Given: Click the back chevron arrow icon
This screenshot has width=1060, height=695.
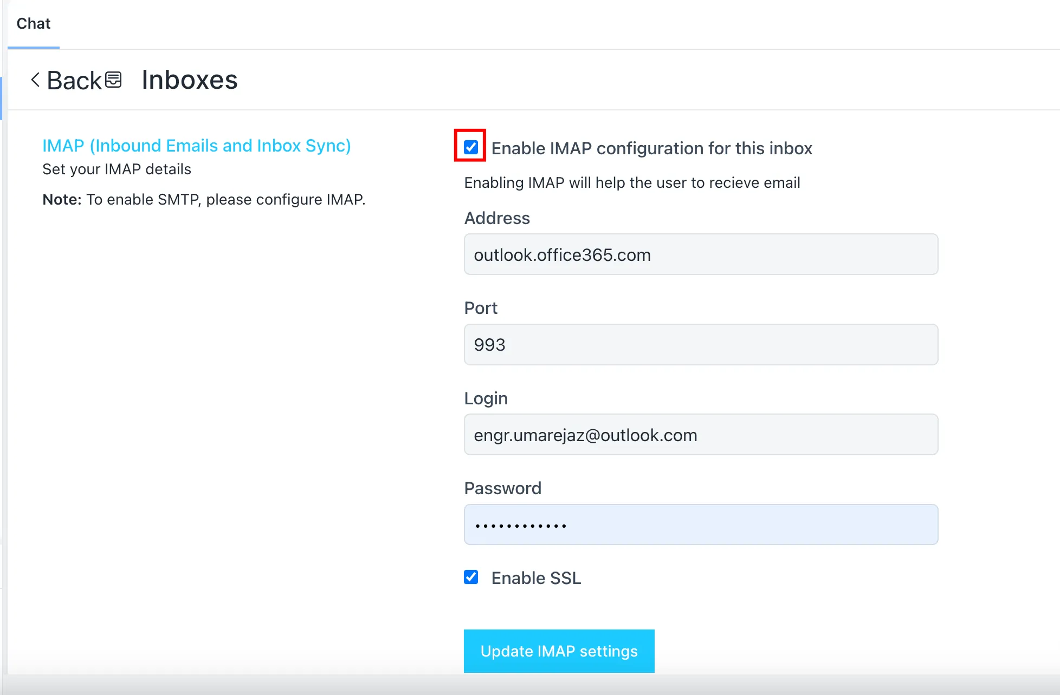Looking at the screenshot, I should [x=35, y=80].
